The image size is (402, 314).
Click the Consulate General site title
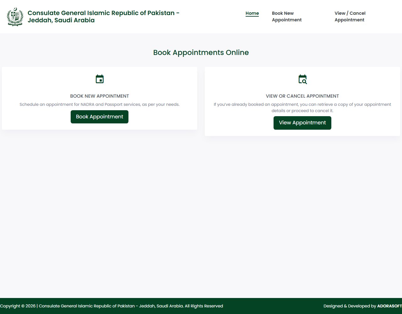point(104,17)
